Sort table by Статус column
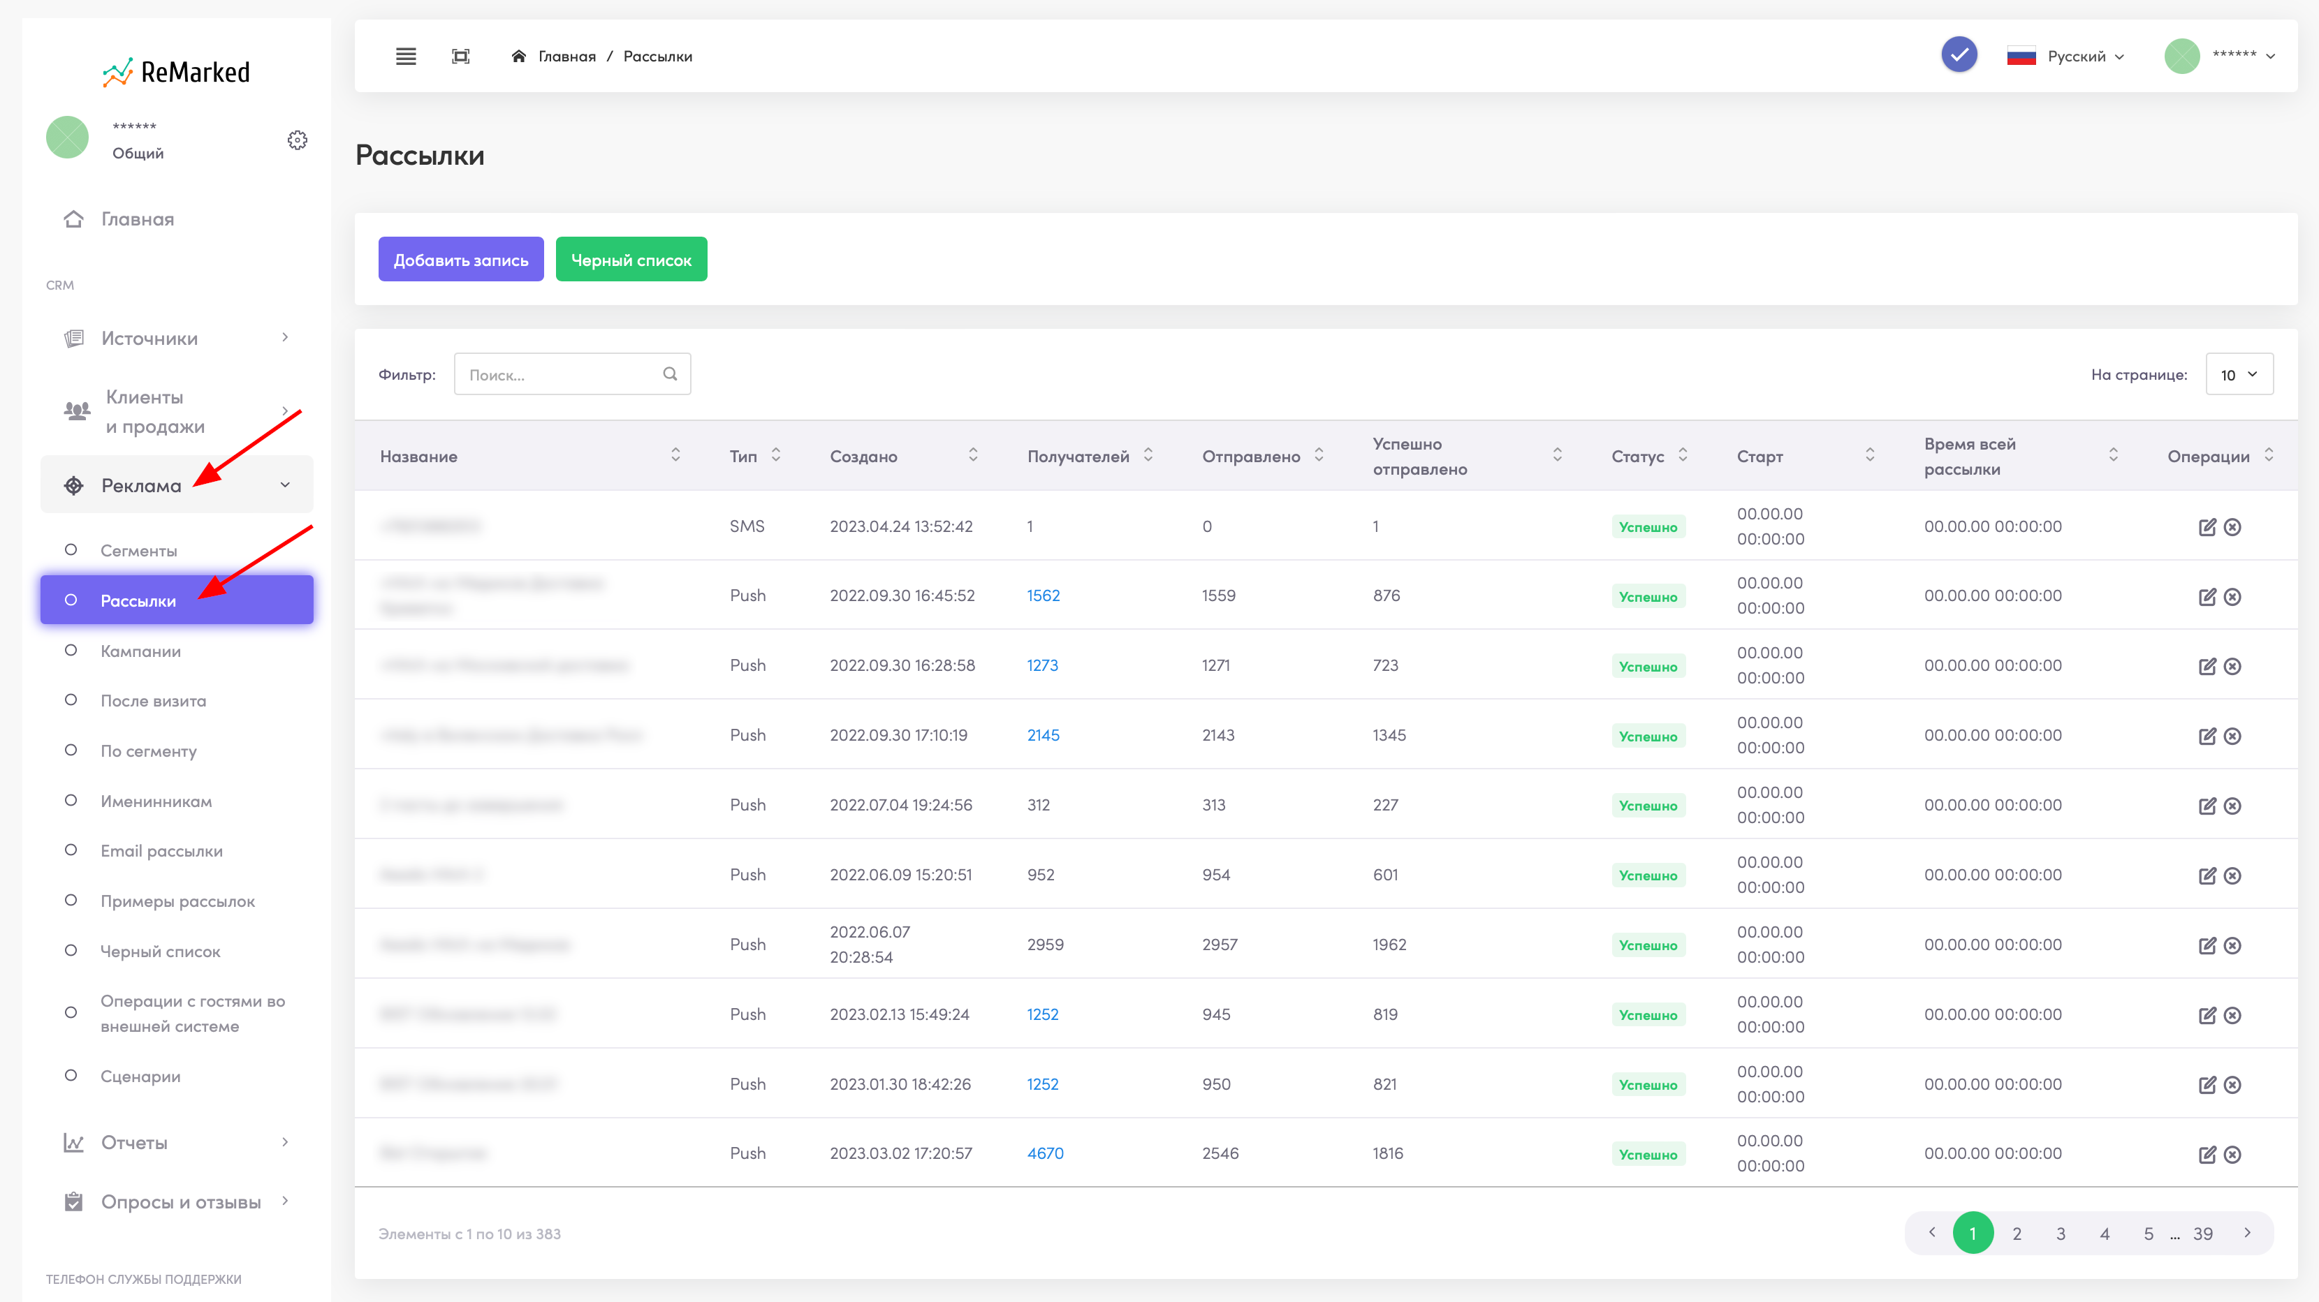This screenshot has height=1302, width=2319. tap(1683, 455)
